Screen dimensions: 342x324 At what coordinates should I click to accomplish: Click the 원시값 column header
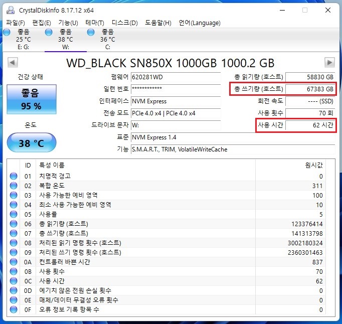coord(314,165)
